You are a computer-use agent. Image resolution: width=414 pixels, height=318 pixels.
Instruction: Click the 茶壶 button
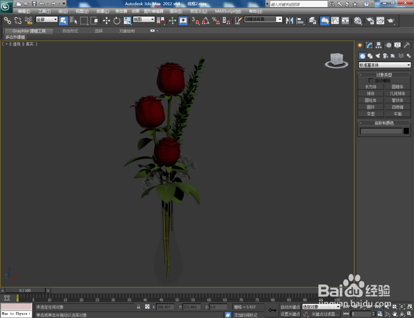click(371, 114)
